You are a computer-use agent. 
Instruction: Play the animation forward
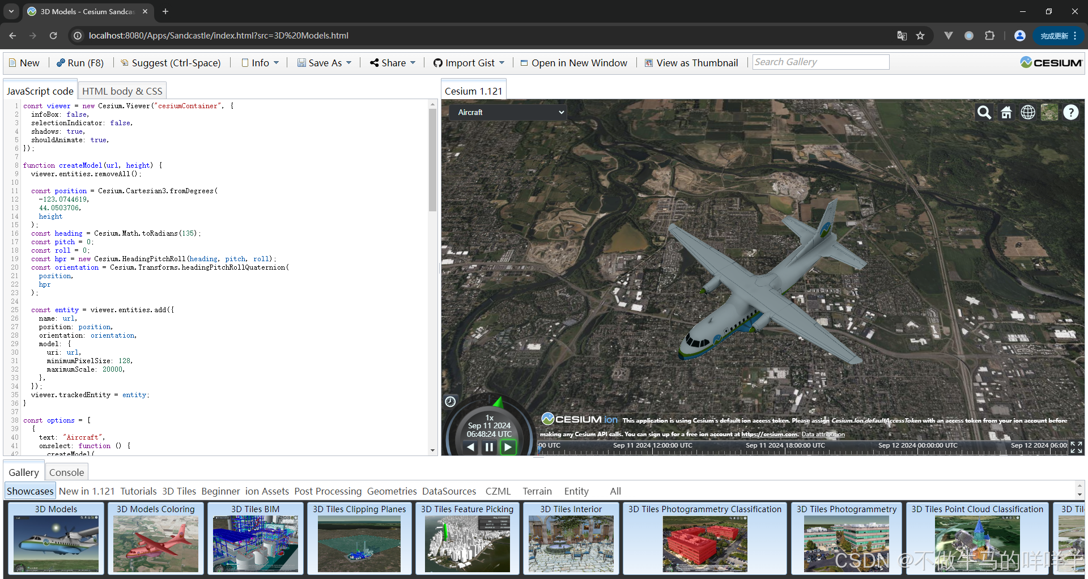508,447
